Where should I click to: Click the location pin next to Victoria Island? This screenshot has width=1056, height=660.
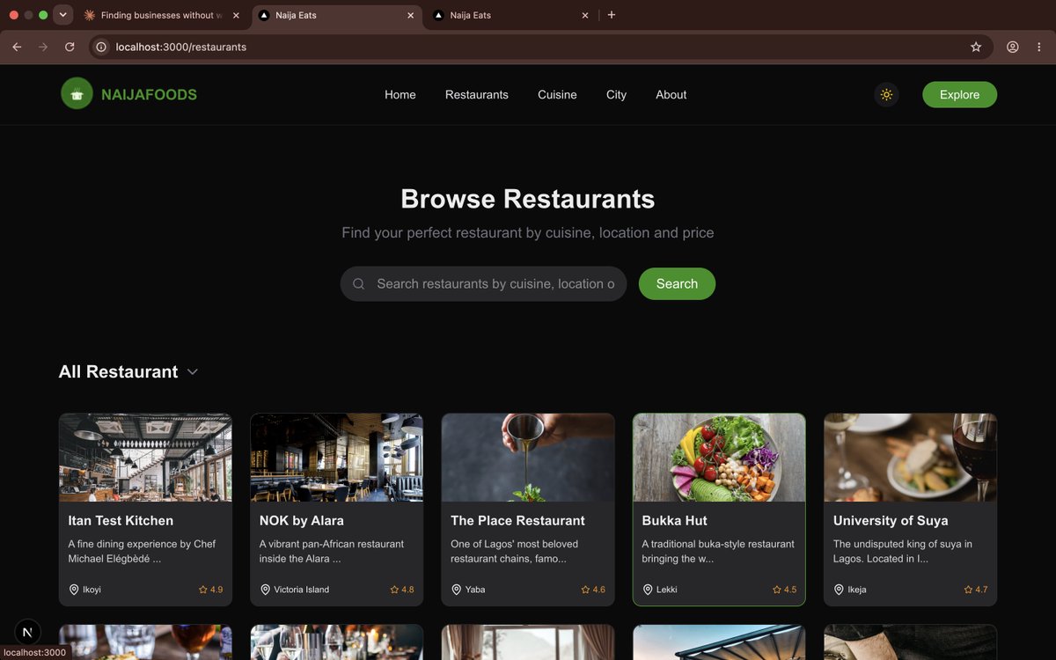click(265, 590)
